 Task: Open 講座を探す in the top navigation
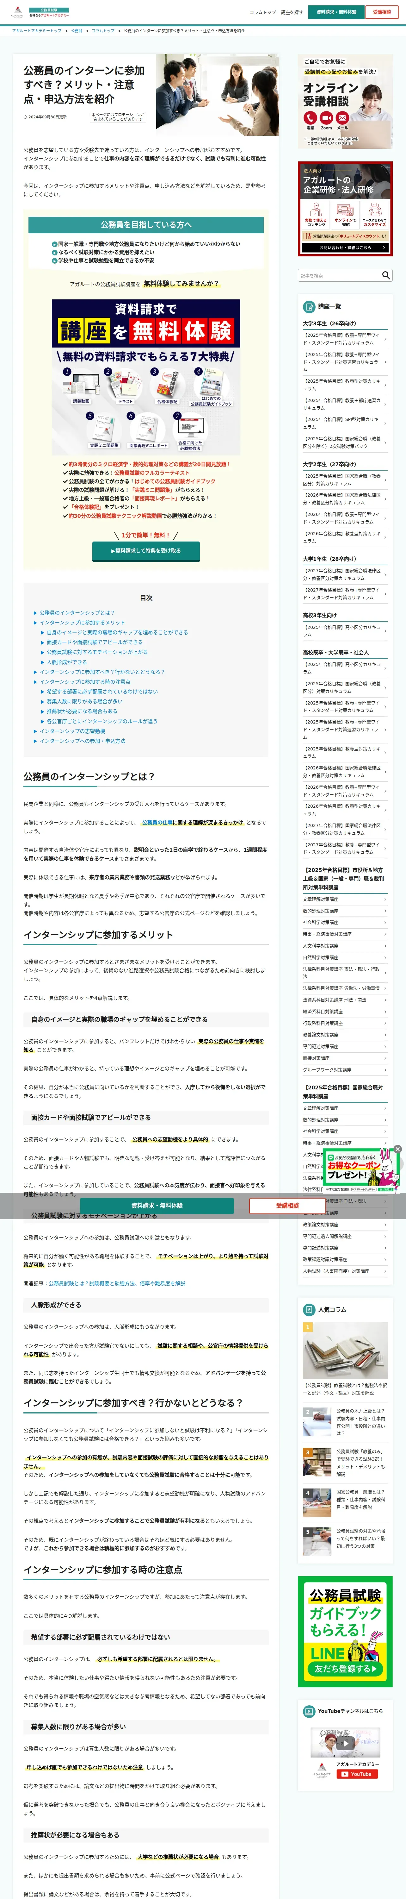292,13
